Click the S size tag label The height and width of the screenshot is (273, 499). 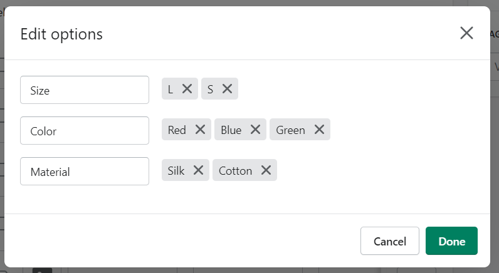point(210,90)
